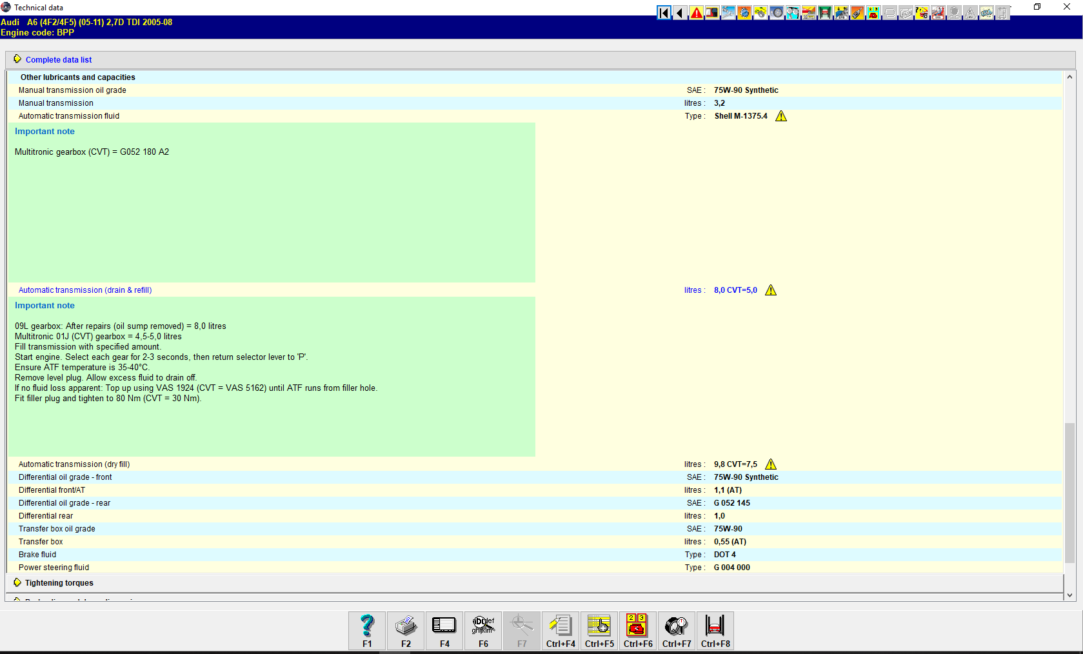Select the Power steering fluid row

534,568
